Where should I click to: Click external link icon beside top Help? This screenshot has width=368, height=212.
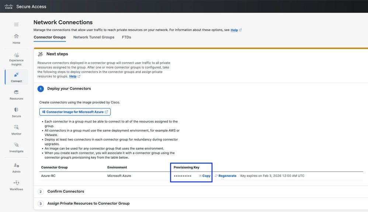click(x=240, y=30)
